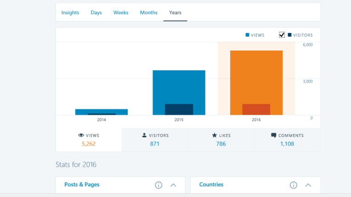Click the eye icon above Views count
The image size is (351, 197).
(81, 135)
